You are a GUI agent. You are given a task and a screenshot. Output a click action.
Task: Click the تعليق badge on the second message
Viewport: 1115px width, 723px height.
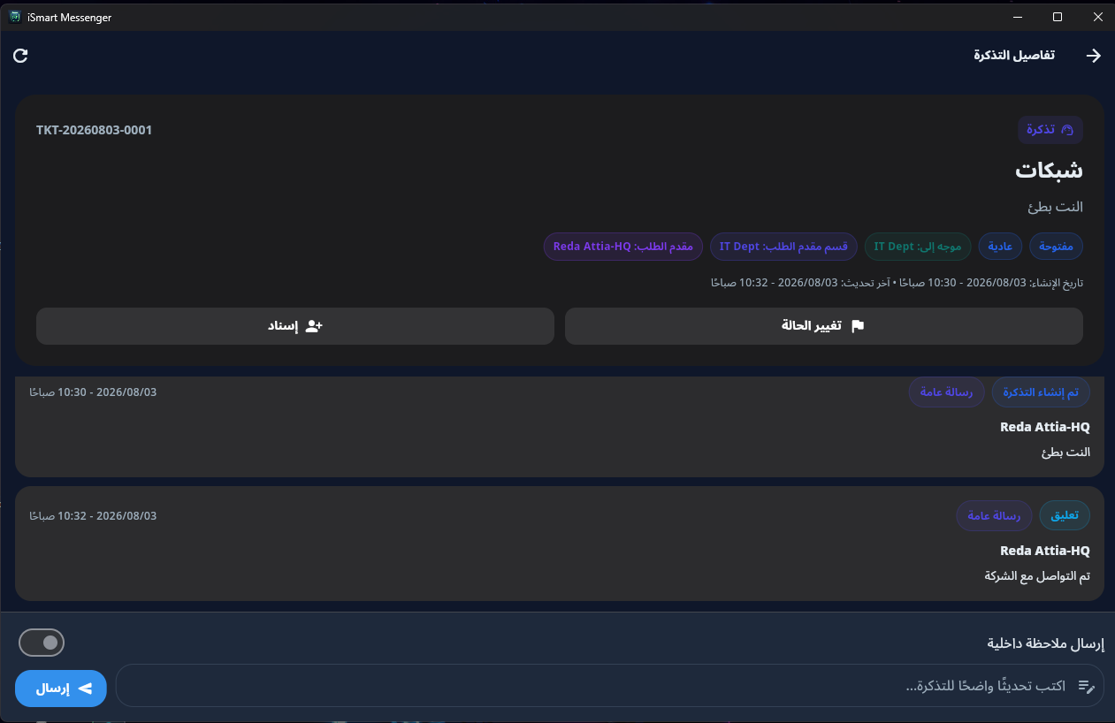[1065, 516]
